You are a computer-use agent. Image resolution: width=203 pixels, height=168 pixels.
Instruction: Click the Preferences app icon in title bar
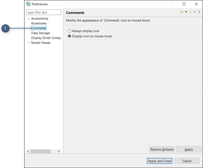click(x=28, y=4)
